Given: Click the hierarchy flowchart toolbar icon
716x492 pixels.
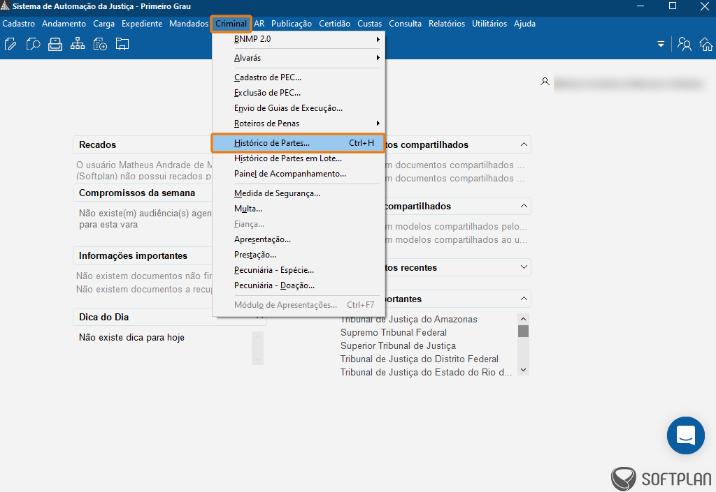Looking at the screenshot, I should [x=77, y=44].
